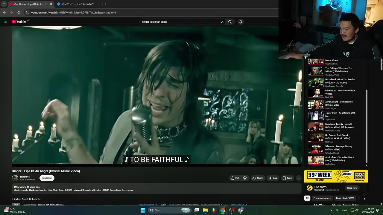Open Windows Start menu
The image size is (383, 215).
tap(143, 210)
